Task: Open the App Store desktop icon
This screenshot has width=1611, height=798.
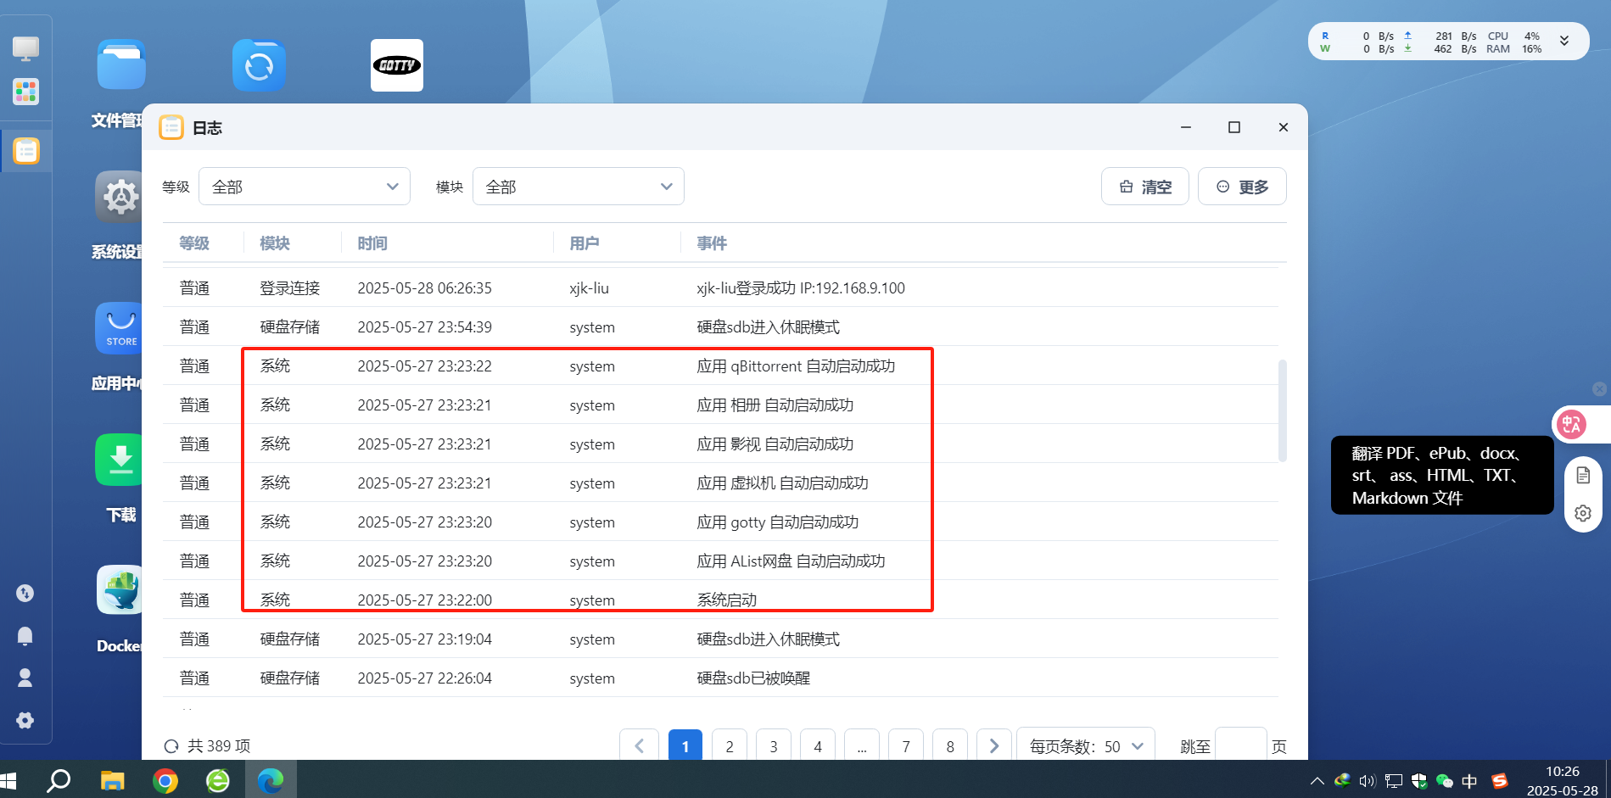Action: [119, 328]
